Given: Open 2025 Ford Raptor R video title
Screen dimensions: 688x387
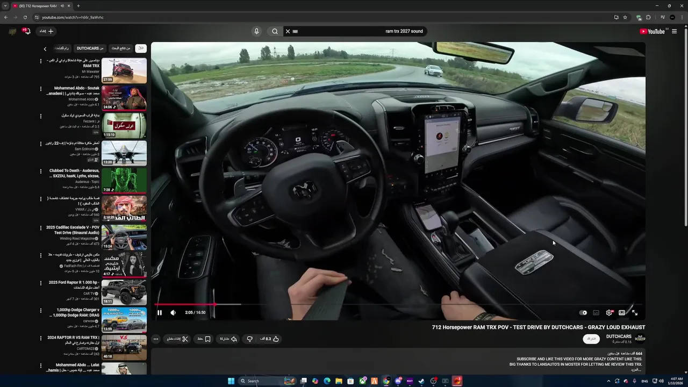Looking at the screenshot, I should (74, 285).
